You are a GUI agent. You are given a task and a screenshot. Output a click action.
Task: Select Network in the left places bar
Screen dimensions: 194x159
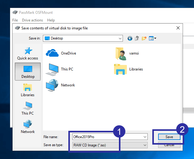pyautogui.click(x=28, y=127)
